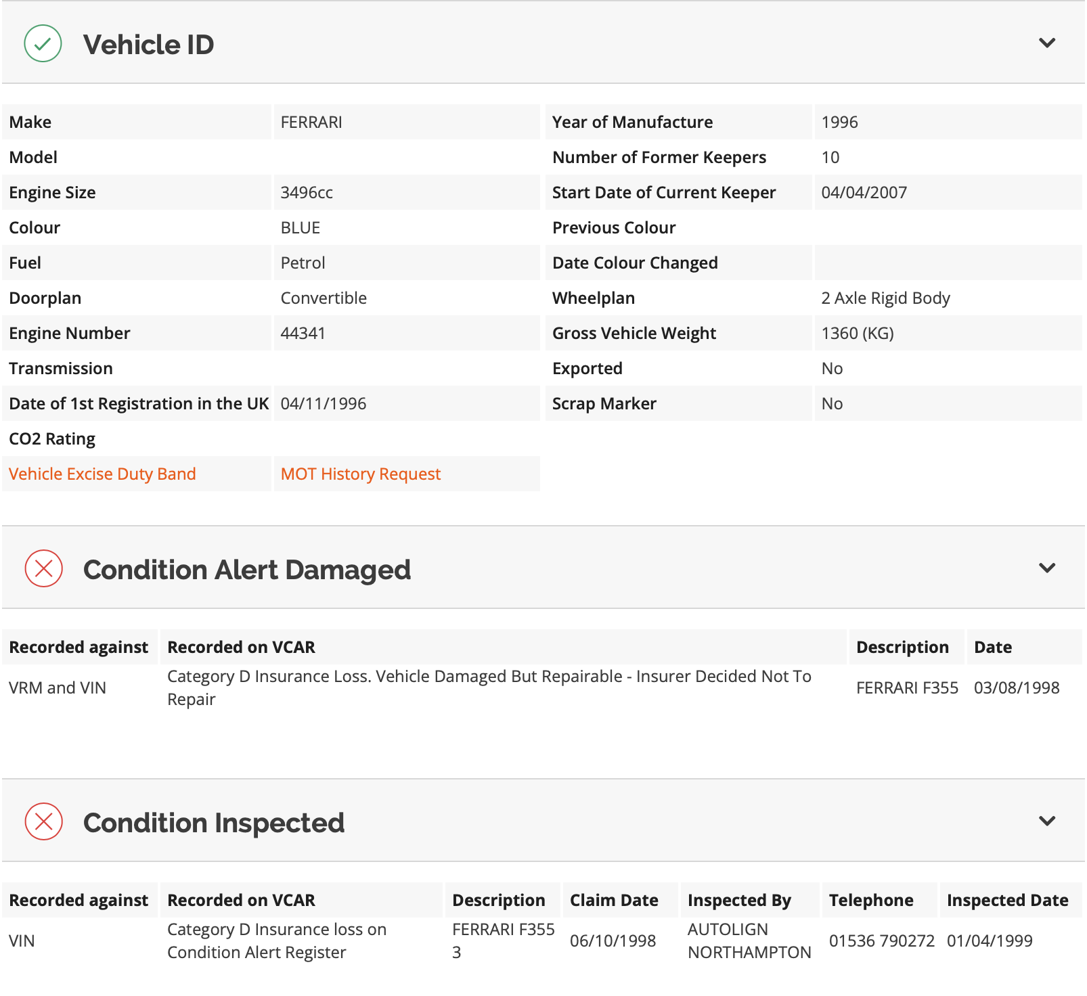The width and height of the screenshot is (1087, 996).
Task: Click the CO2 Rating label
Action: pos(52,439)
